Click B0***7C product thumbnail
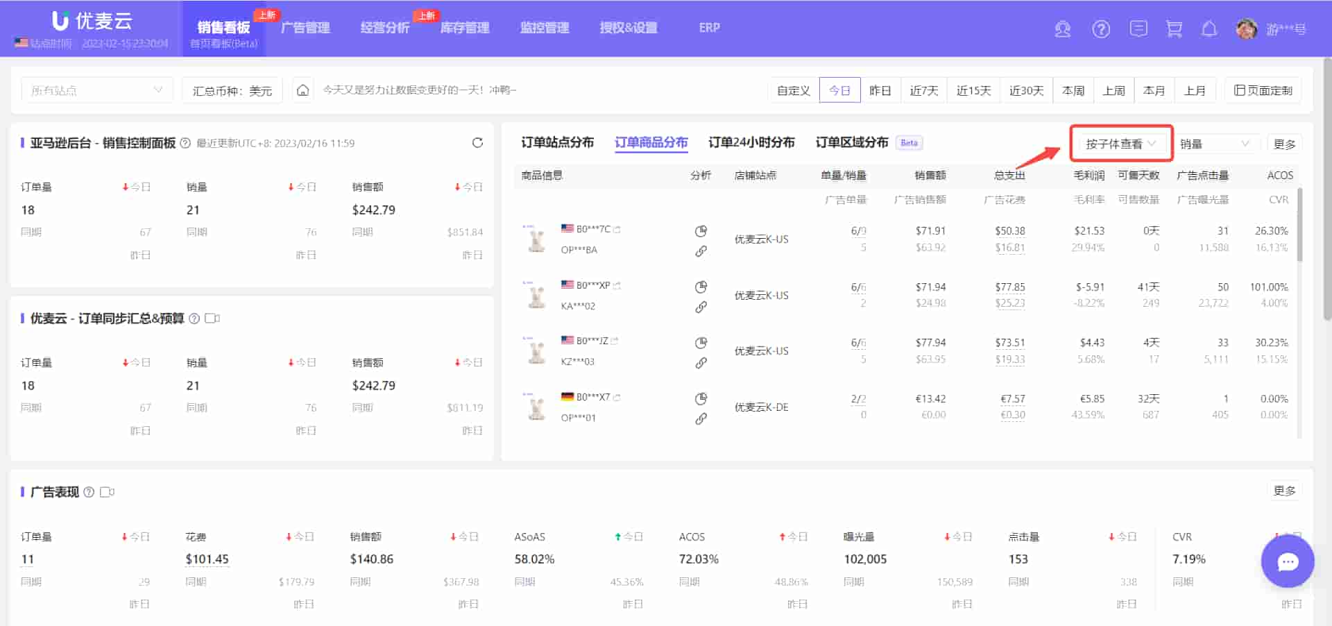 [536, 239]
